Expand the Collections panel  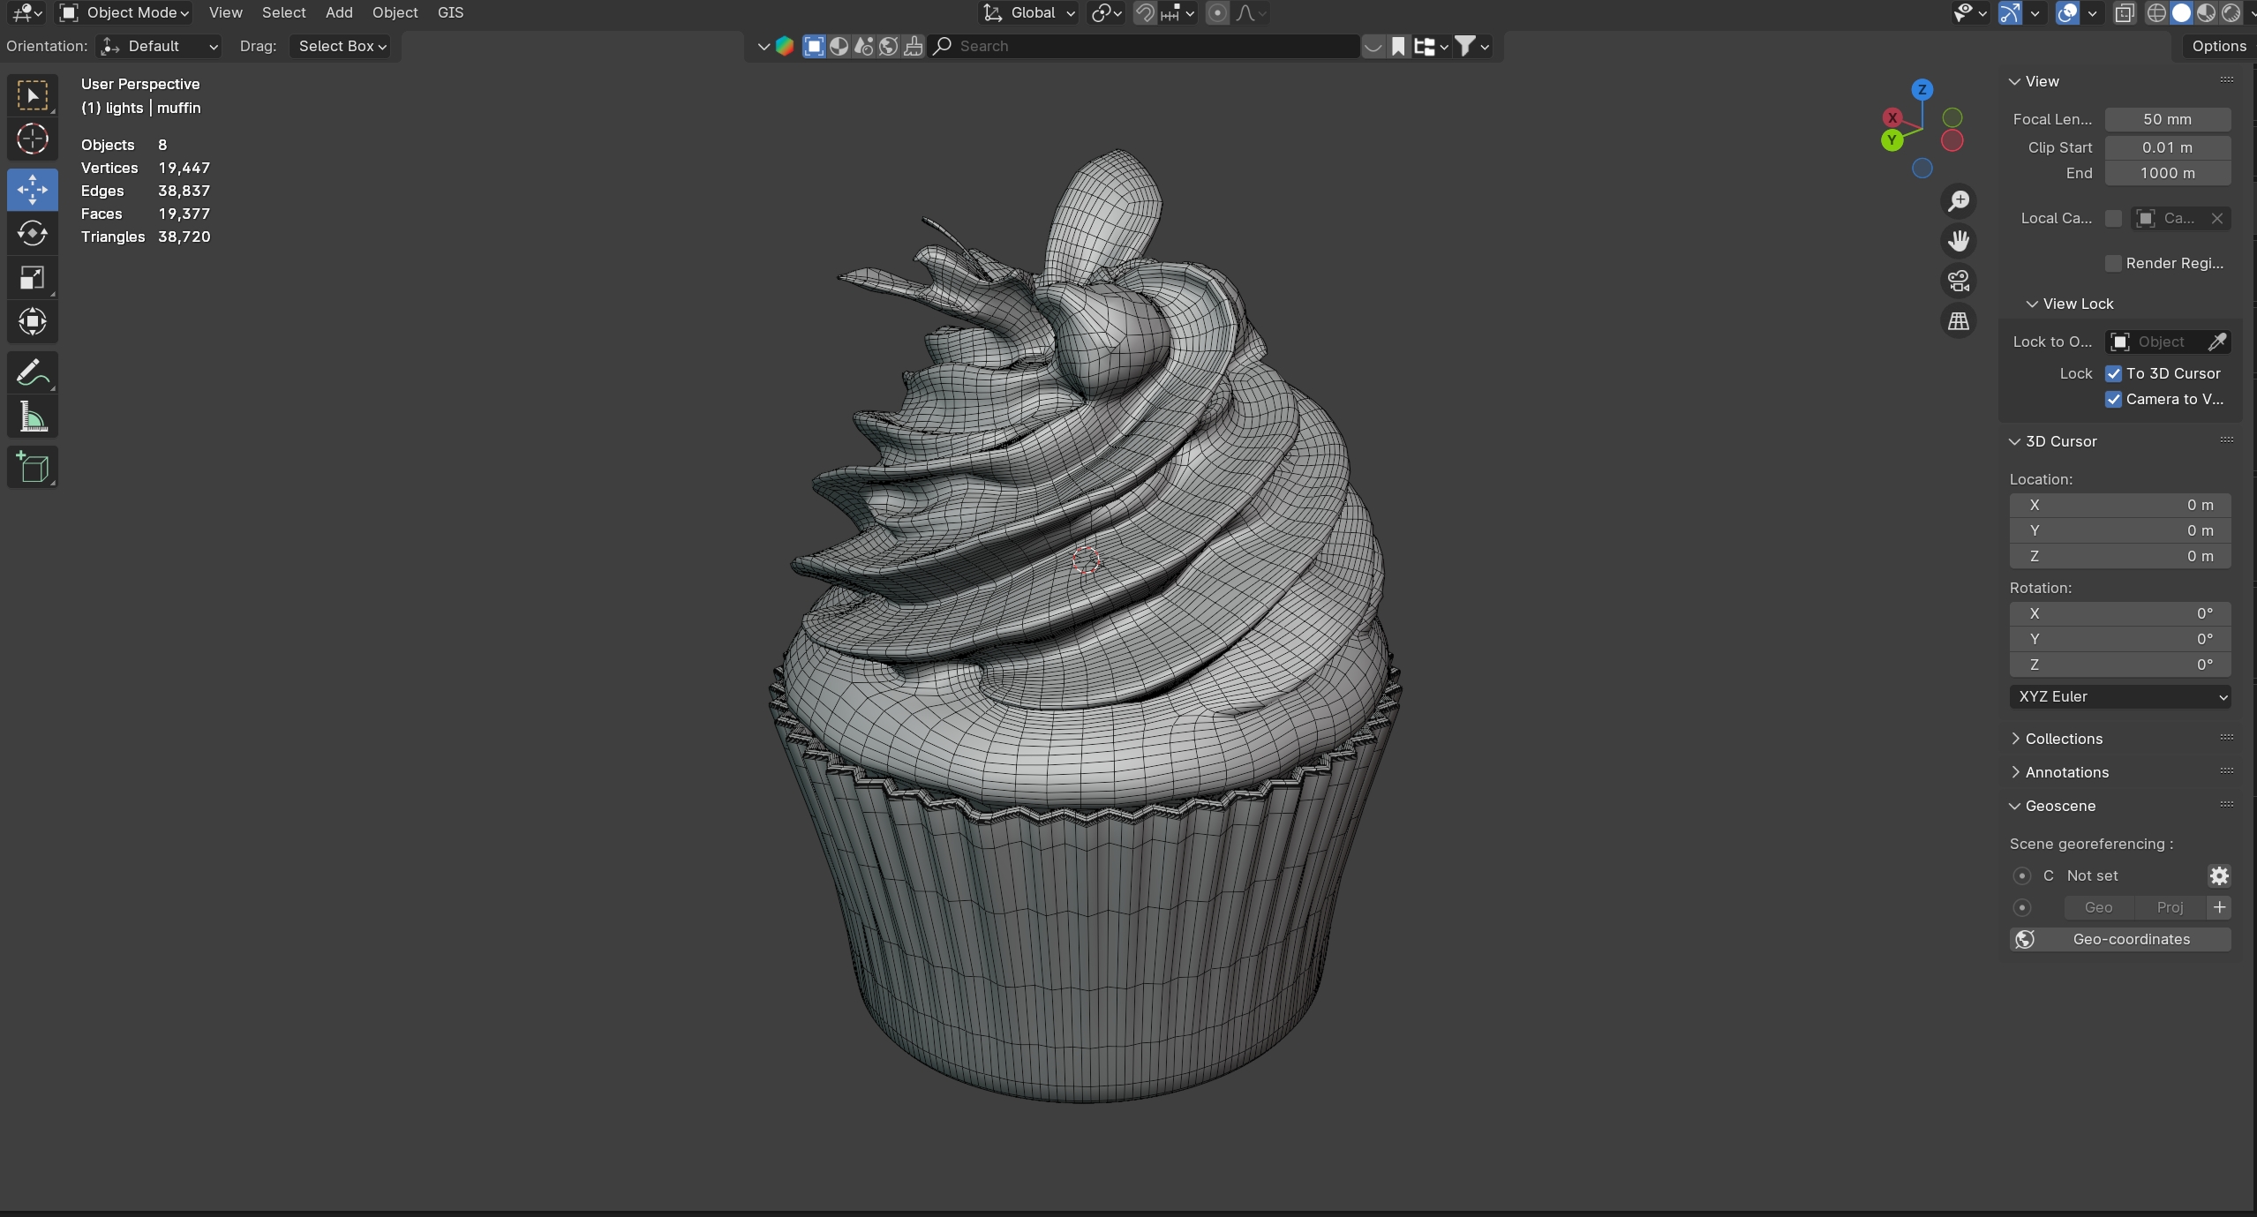click(x=2063, y=739)
